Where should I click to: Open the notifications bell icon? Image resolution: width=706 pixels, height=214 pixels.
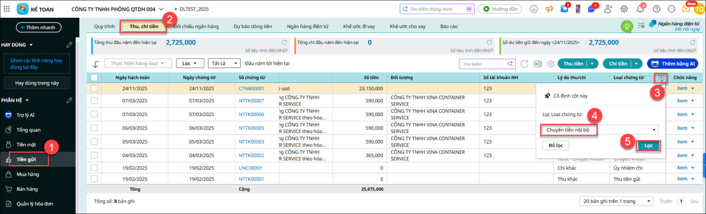(640, 9)
